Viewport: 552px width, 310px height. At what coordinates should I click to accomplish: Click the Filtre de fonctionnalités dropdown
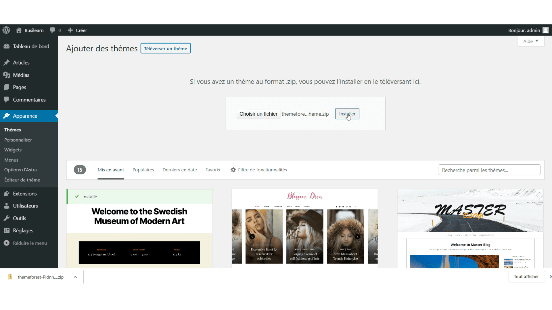pyautogui.click(x=258, y=170)
